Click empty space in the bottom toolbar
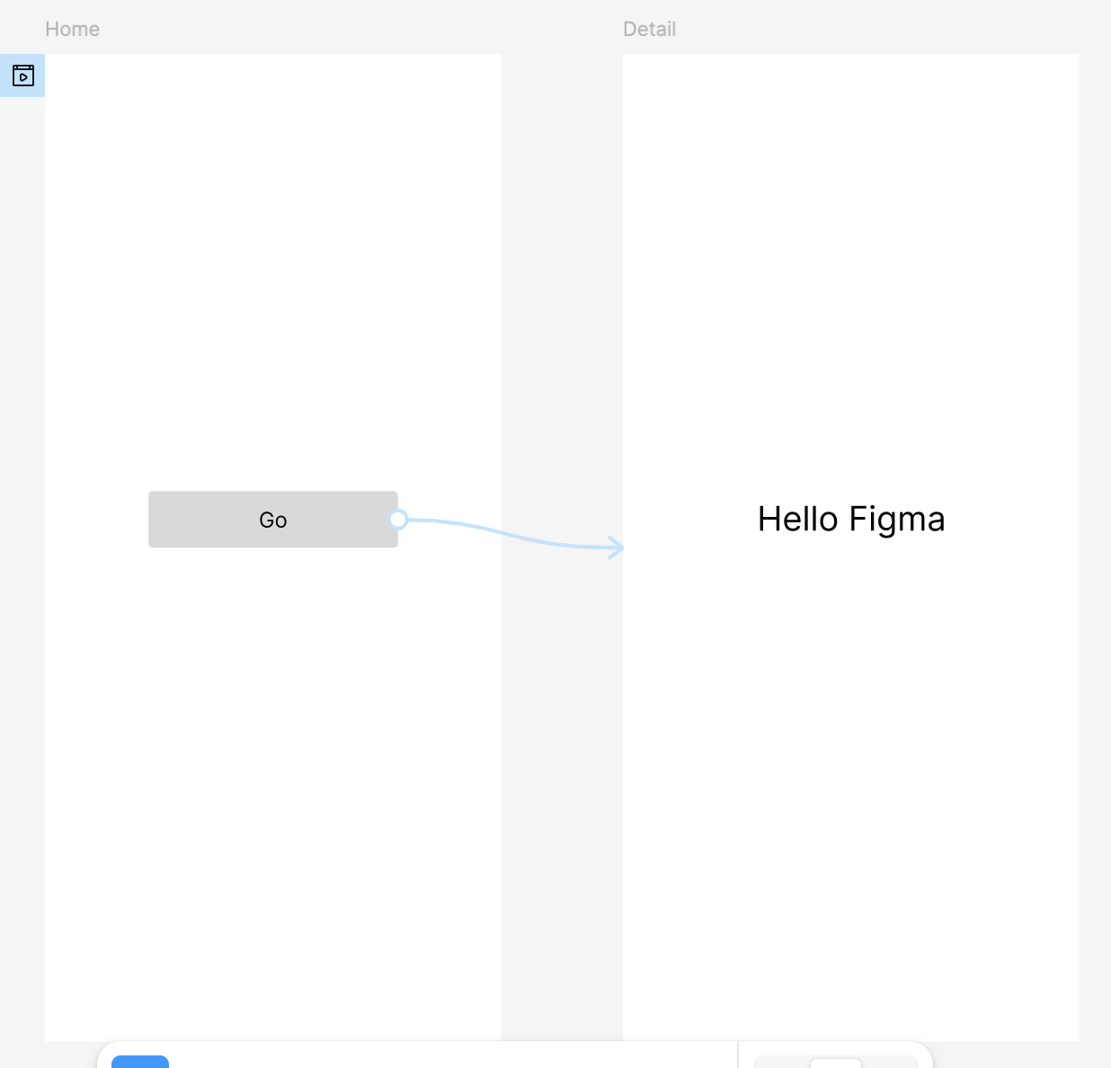This screenshot has height=1068, width=1111. click(x=449, y=1057)
